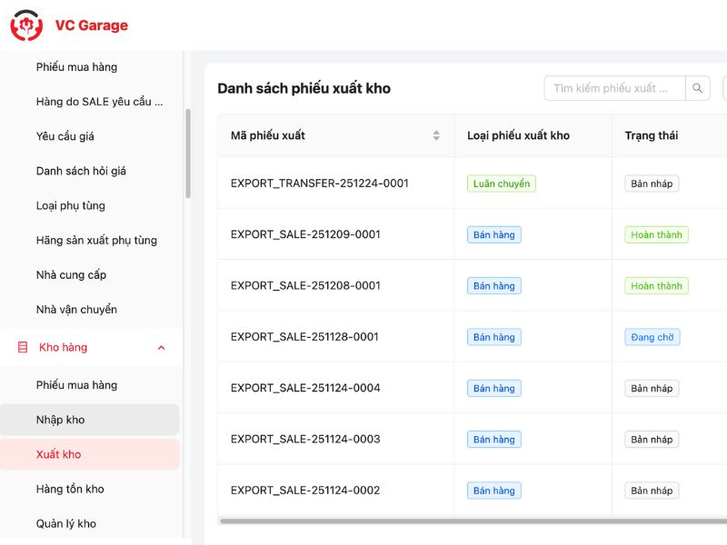Open row EXPORT_SALE-251128-0001

point(304,337)
